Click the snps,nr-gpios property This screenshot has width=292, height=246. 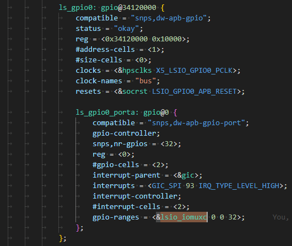pyautogui.click(x=120, y=144)
